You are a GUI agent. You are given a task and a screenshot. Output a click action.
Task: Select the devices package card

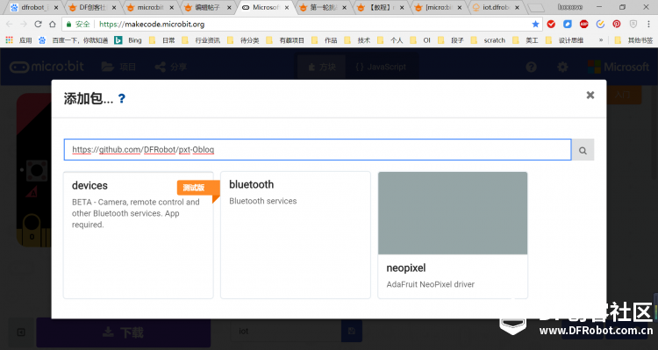pyautogui.click(x=138, y=235)
